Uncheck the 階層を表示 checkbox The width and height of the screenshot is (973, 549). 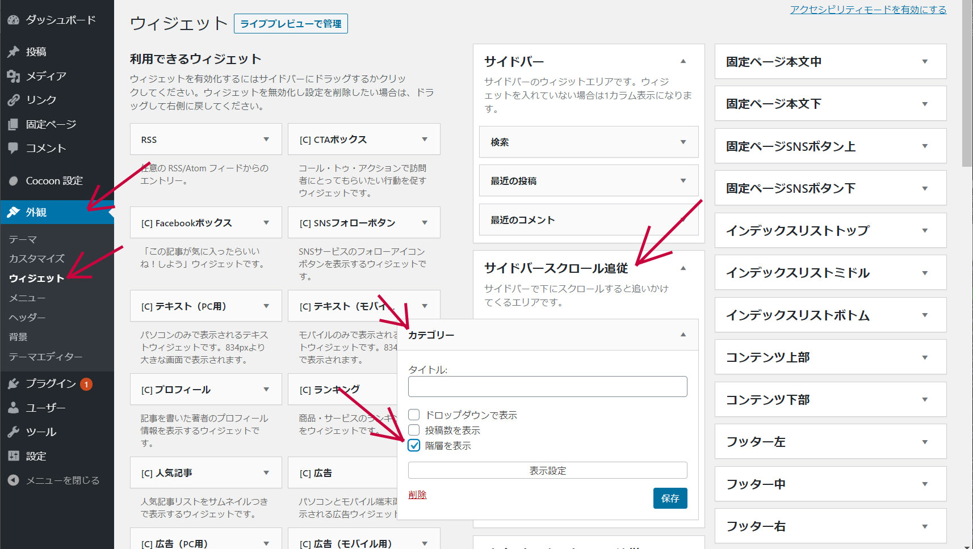(x=414, y=445)
